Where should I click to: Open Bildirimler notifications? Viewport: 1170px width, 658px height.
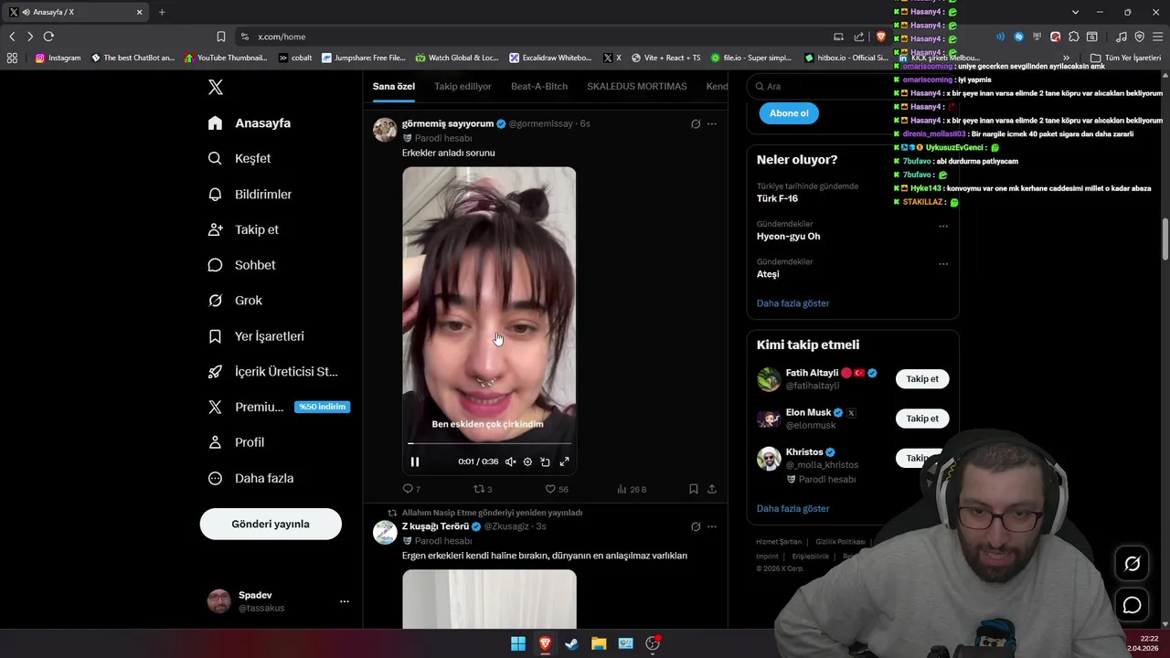pos(250,194)
